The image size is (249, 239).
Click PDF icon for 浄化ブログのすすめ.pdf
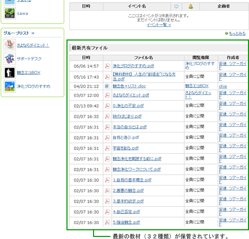click(x=107, y=66)
